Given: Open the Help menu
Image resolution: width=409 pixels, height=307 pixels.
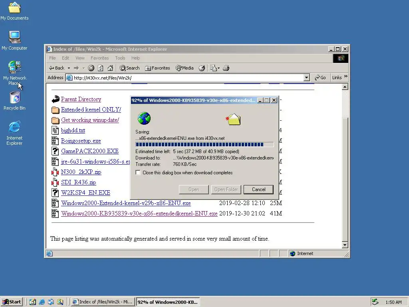Looking at the screenshot, I should (x=136, y=58).
